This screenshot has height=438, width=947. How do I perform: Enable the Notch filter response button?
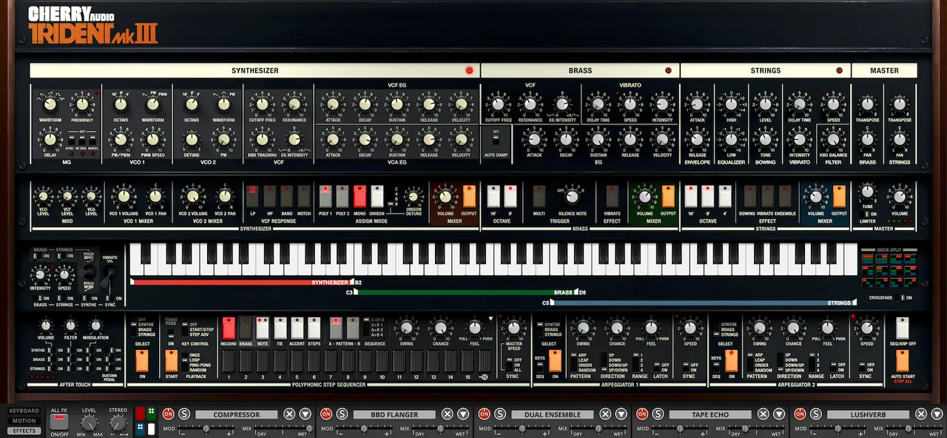click(x=304, y=196)
